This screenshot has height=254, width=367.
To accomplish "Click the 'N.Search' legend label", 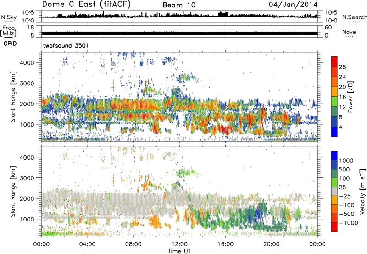I will click(354, 17).
